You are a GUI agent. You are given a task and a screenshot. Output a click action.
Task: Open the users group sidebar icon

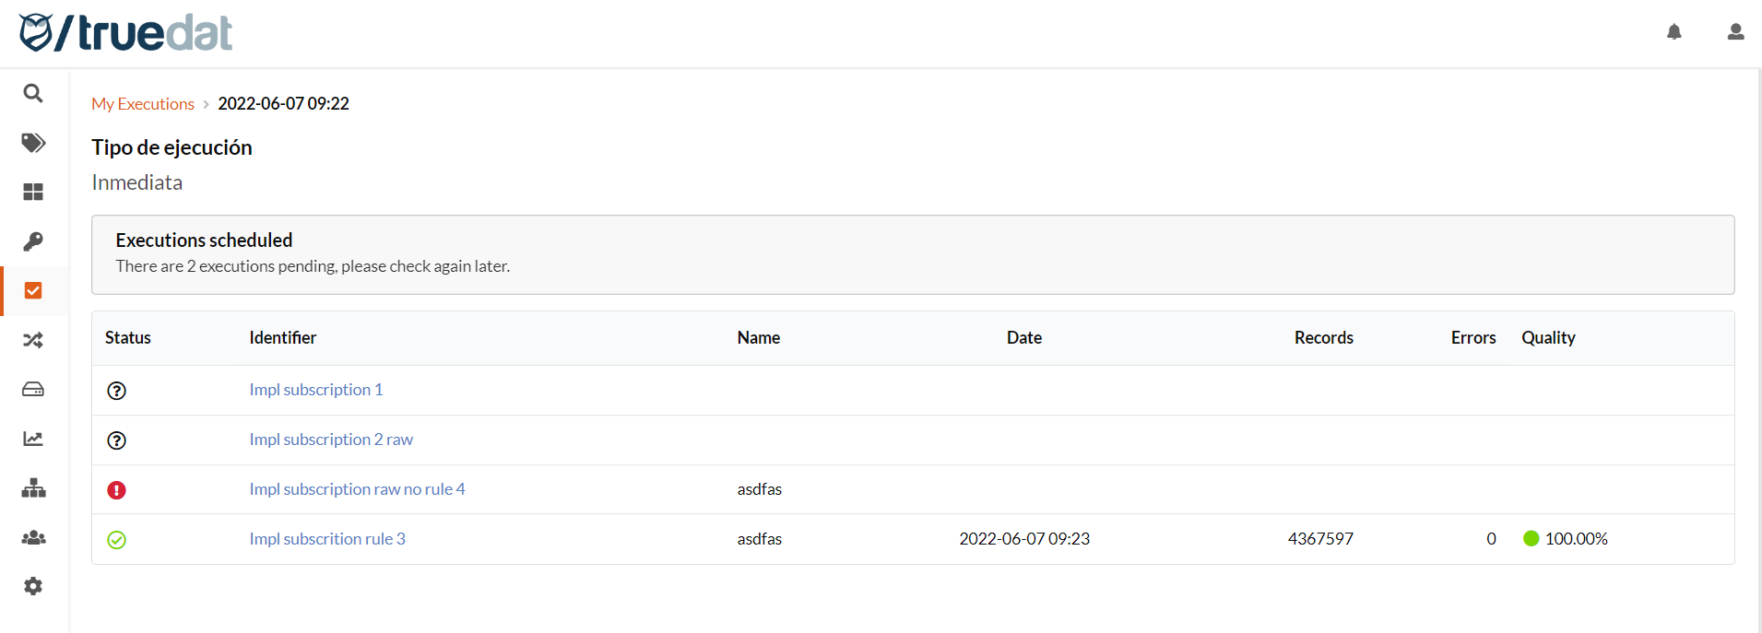tap(33, 537)
